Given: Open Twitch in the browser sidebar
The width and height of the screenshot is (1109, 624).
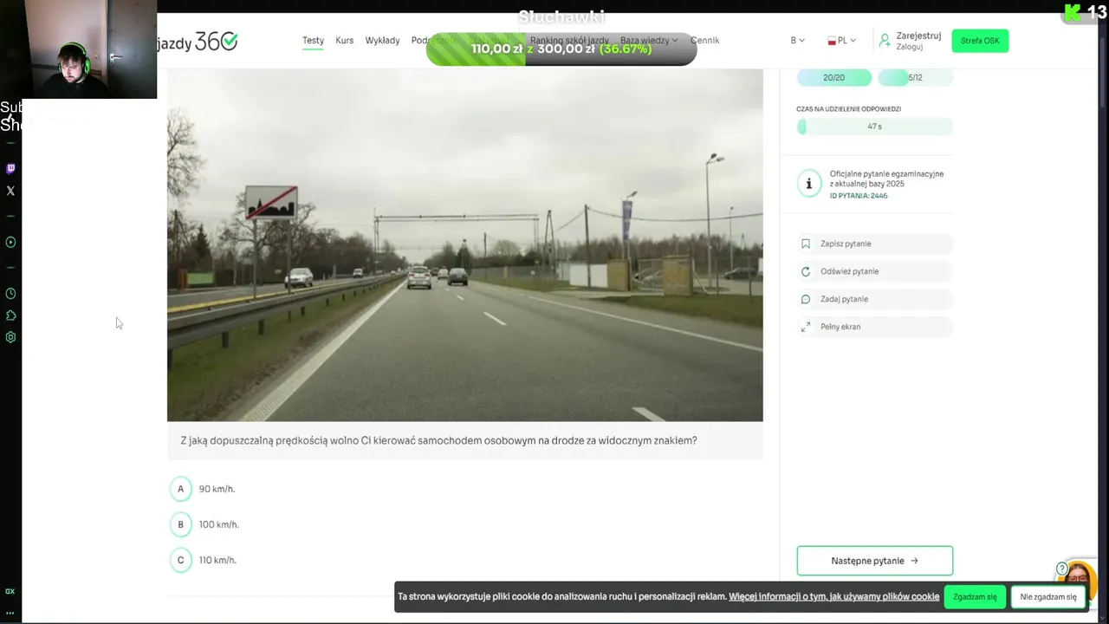Looking at the screenshot, I should click(x=10, y=168).
